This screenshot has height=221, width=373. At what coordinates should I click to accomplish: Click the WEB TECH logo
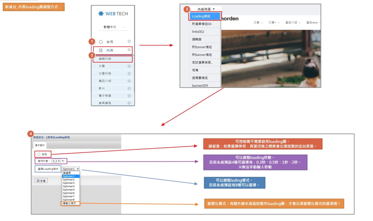[x=113, y=14]
